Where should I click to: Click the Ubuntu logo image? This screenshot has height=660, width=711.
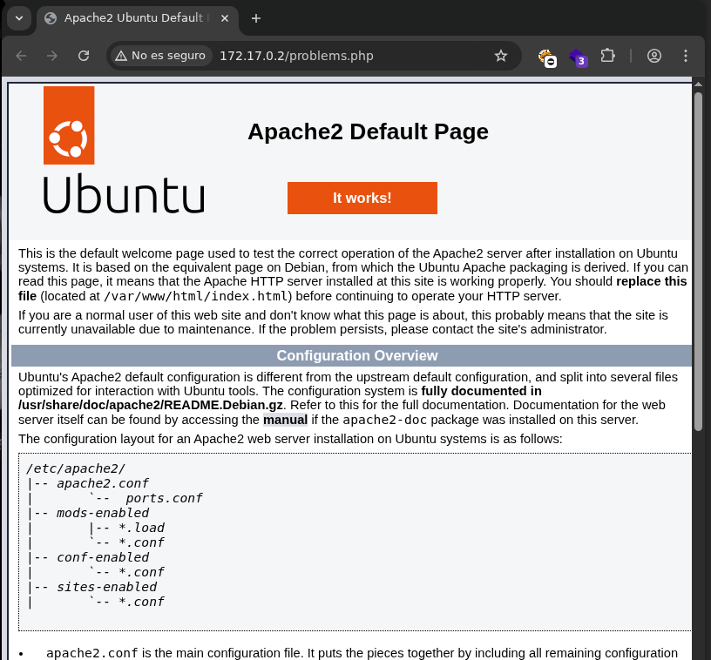[x=123, y=150]
